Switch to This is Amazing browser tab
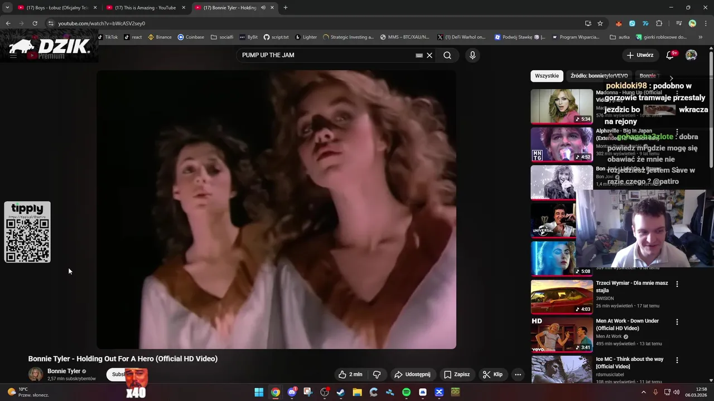This screenshot has width=714, height=401. [145, 8]
